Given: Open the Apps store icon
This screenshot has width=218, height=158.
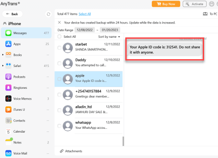Looking at the screenshot, I should tap(8, 44).
